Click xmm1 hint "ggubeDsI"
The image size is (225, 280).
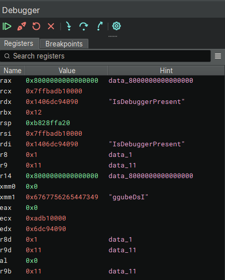(x=129, y=197)
